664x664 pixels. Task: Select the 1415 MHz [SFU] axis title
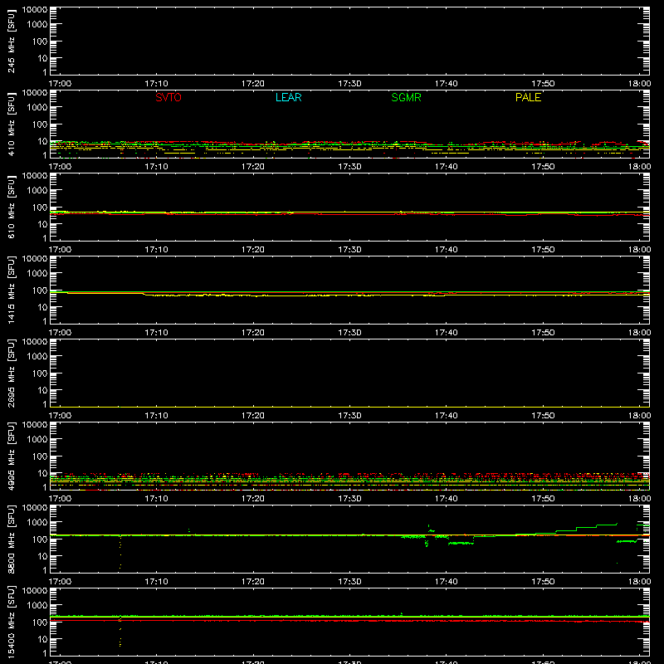[11, 290]
